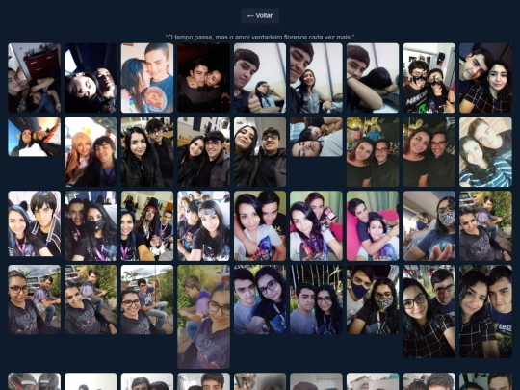Open last tall photo with boy in navy printed shirt
The height and width of the screenshot is (390, 520).
pos(485,311)
